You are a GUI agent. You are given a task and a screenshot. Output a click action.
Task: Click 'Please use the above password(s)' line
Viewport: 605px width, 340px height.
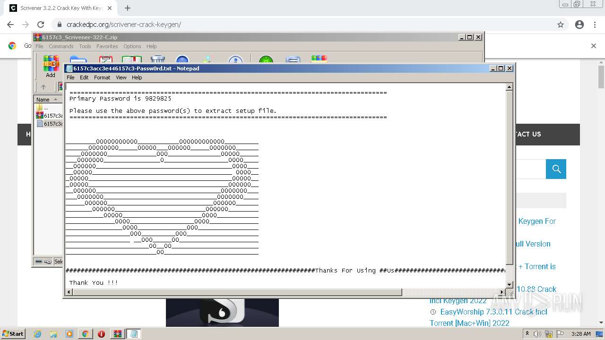(x=173, y=111)
